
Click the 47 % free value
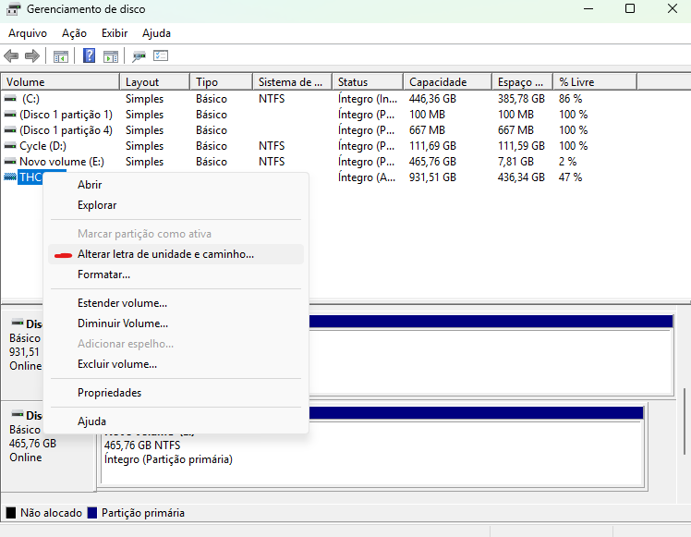pyautogui.click(x=570, y=177)
